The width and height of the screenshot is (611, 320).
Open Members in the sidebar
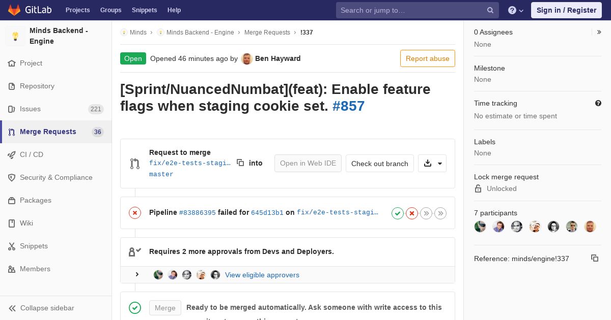56,269
